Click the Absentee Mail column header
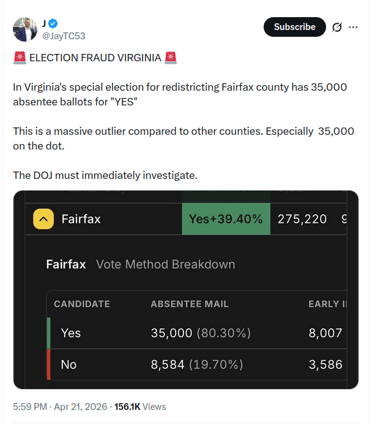 (190, 304)
